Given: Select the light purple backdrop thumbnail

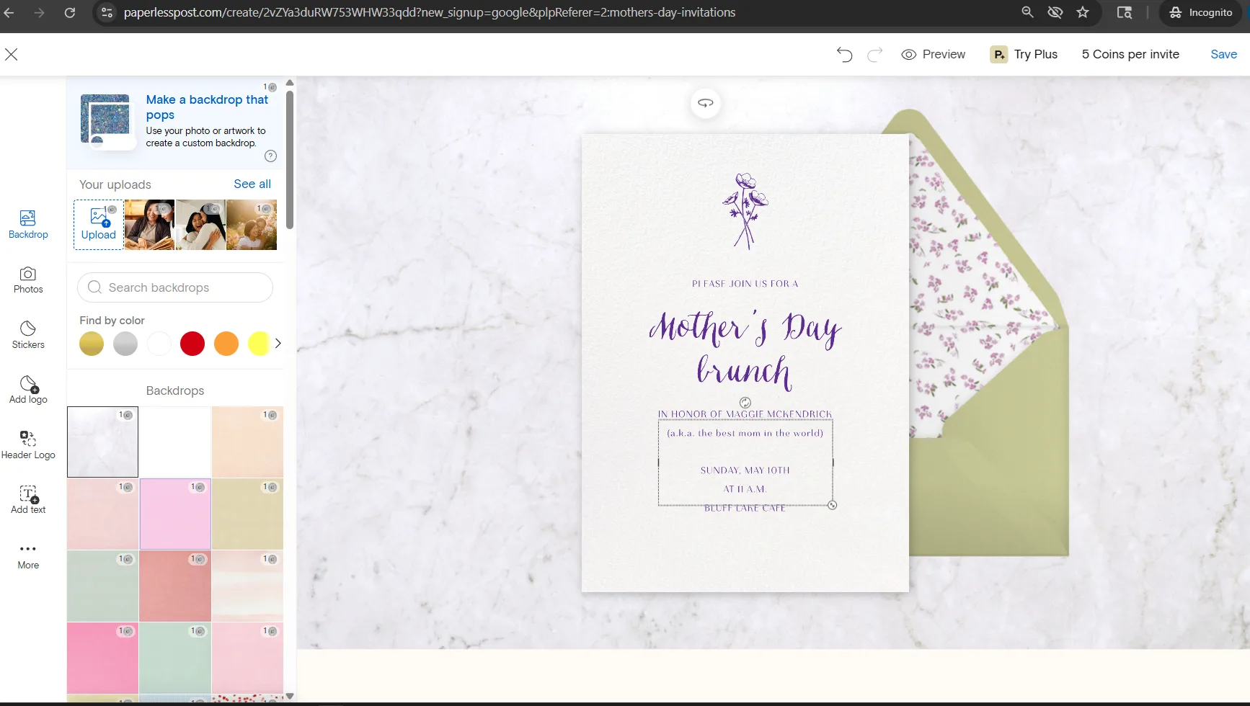Looking at the screenshot, I should [175, 514].
